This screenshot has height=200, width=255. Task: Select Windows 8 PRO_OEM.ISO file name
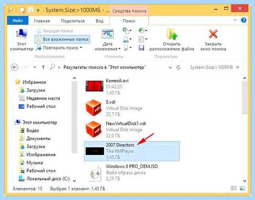(x=132, y=166)
